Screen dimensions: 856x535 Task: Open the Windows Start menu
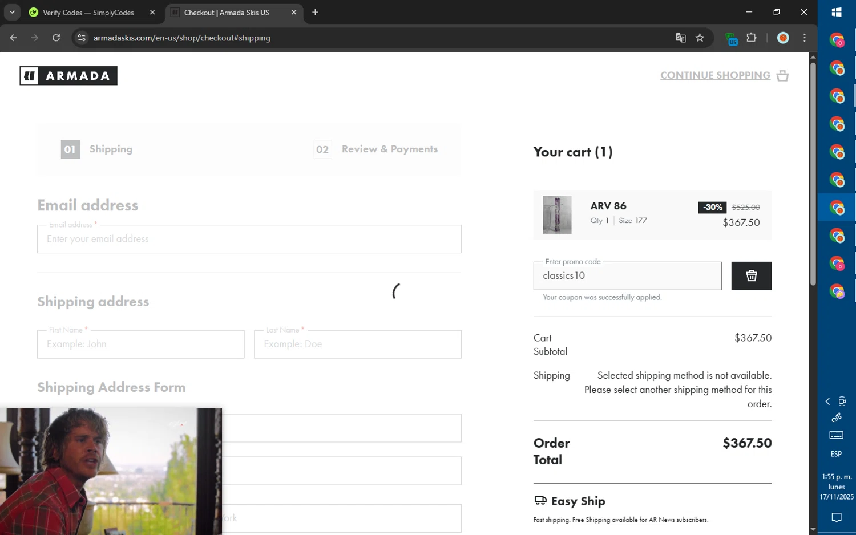(x=837, y=13)
